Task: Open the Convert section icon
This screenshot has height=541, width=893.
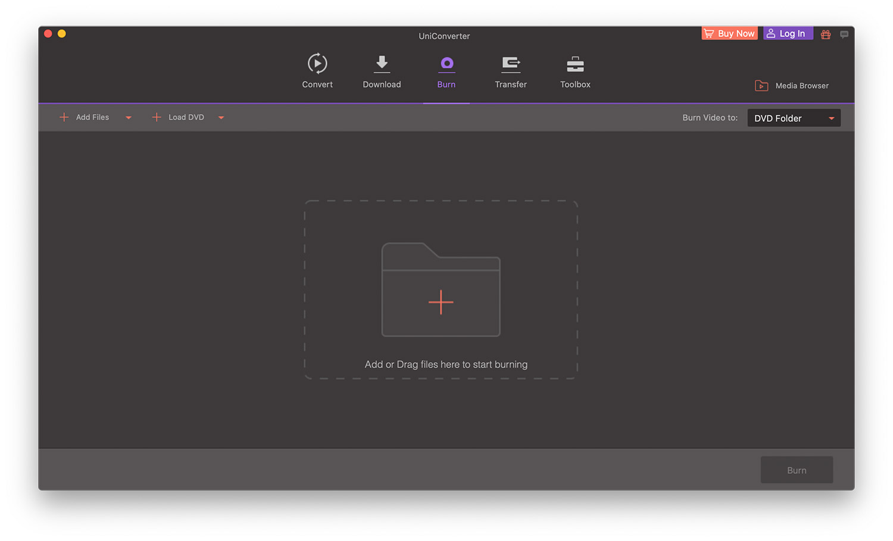Action: pyautogui.click(x=317, y=64)
